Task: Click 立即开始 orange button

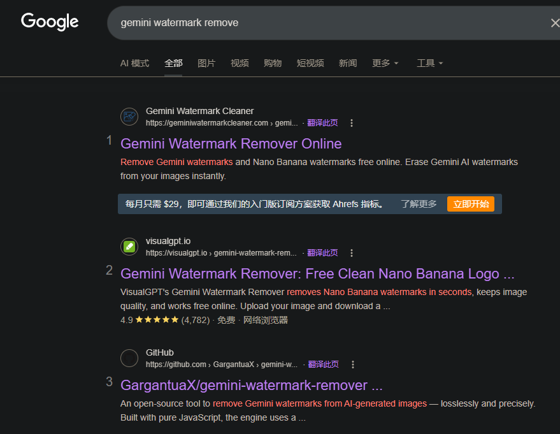Action: tap(471, 204)
